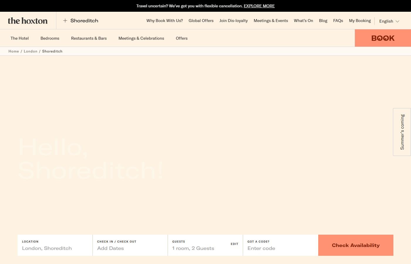The height and width of the screenshot is (264, 411).
Task: Select the Offers menu item
Action: (x=182, y=38)
